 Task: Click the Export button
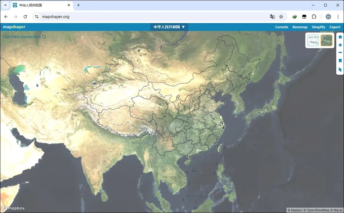point(334,27)
